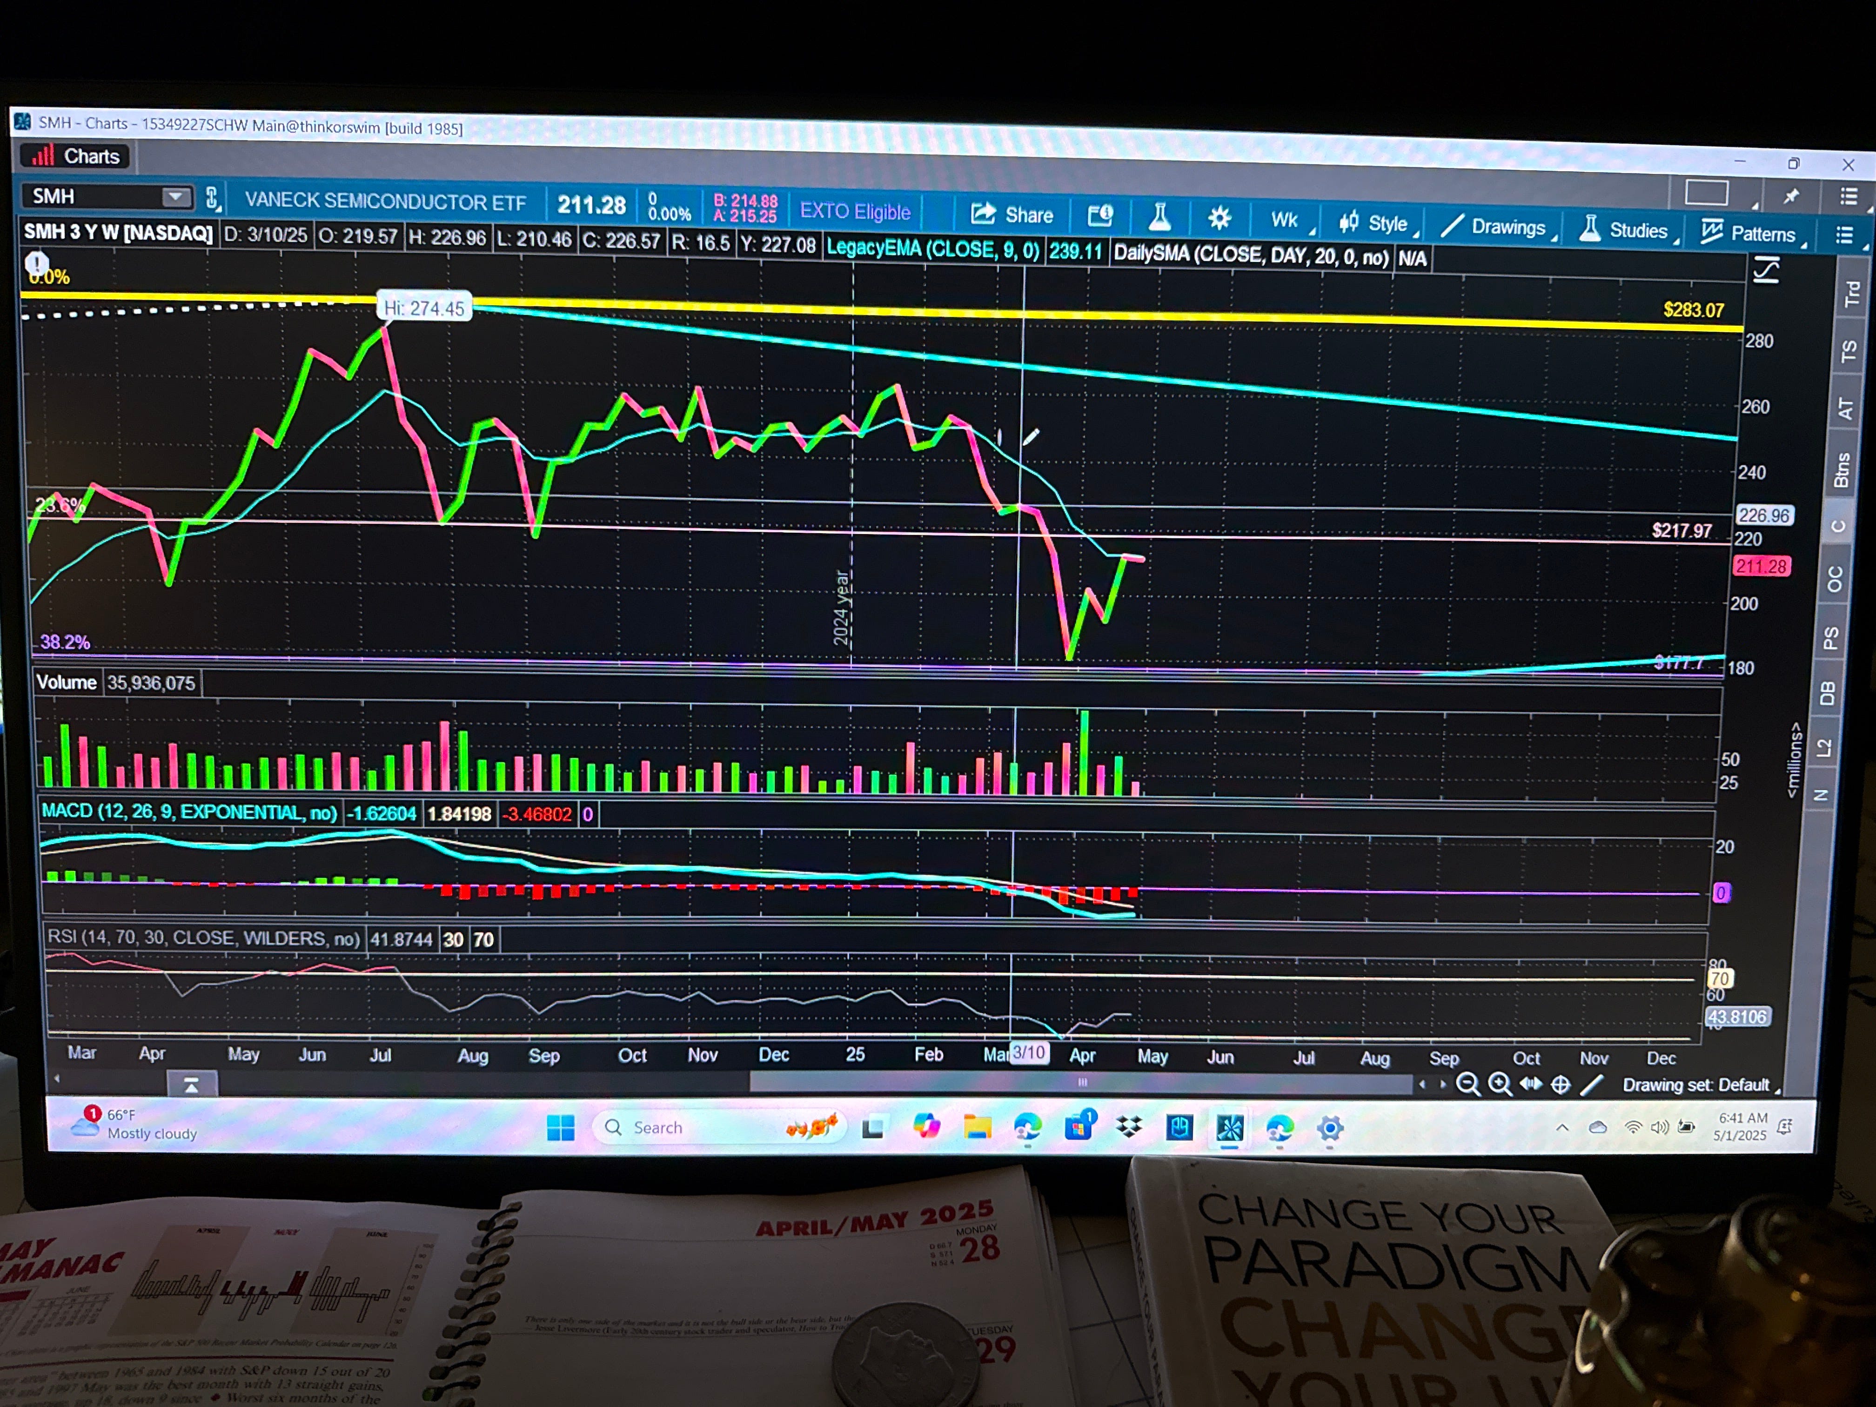The height and width of the screenshot is (1407, 1876).
Task: Click the scroll-right arrow near zoom icons
Action: [1443, 1084]
